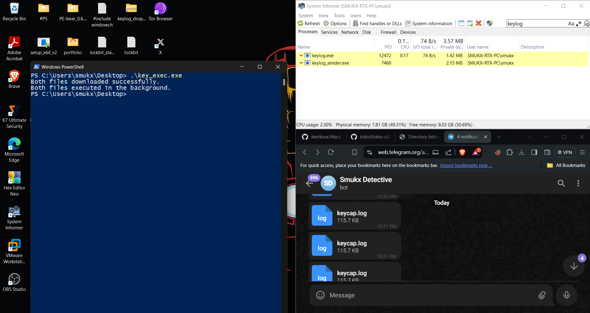Open Brave Wallet icon
The width and height of the screenshot is (590, 313).
coord(547,152)
